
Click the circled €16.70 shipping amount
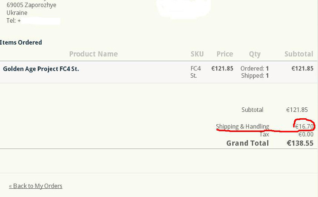pos(302,126)
